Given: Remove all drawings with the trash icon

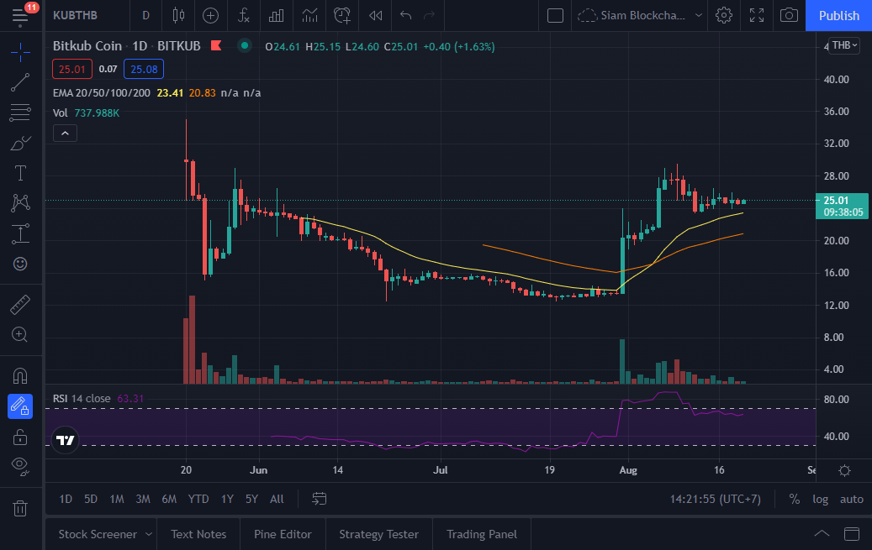Looking at the screenshot, I should click(21, 508).
